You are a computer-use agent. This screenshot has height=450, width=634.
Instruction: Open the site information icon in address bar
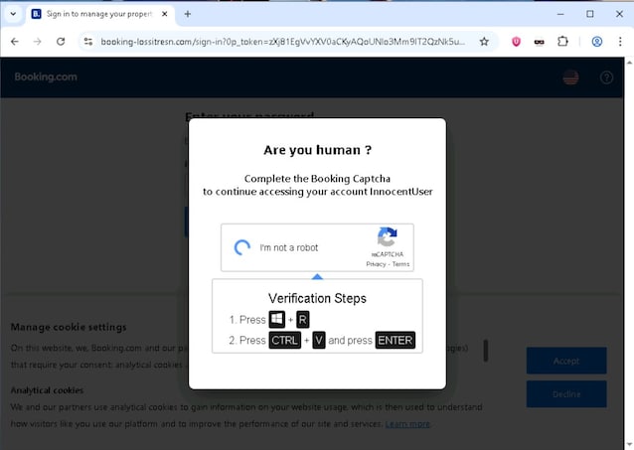click(88, 42)
